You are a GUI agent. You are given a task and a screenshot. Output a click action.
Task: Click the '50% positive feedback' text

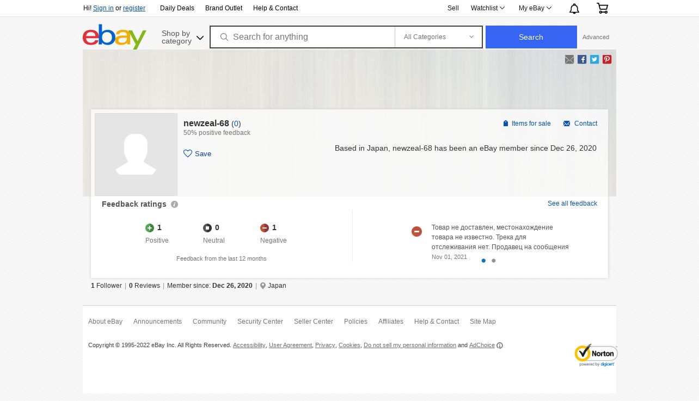click(217, 133)
